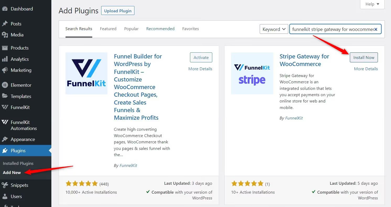Select 'Last Updated: 5 days ago' text
Image resolution: width=391 pixels, height=207 pixels.
(x=354, y=183)
